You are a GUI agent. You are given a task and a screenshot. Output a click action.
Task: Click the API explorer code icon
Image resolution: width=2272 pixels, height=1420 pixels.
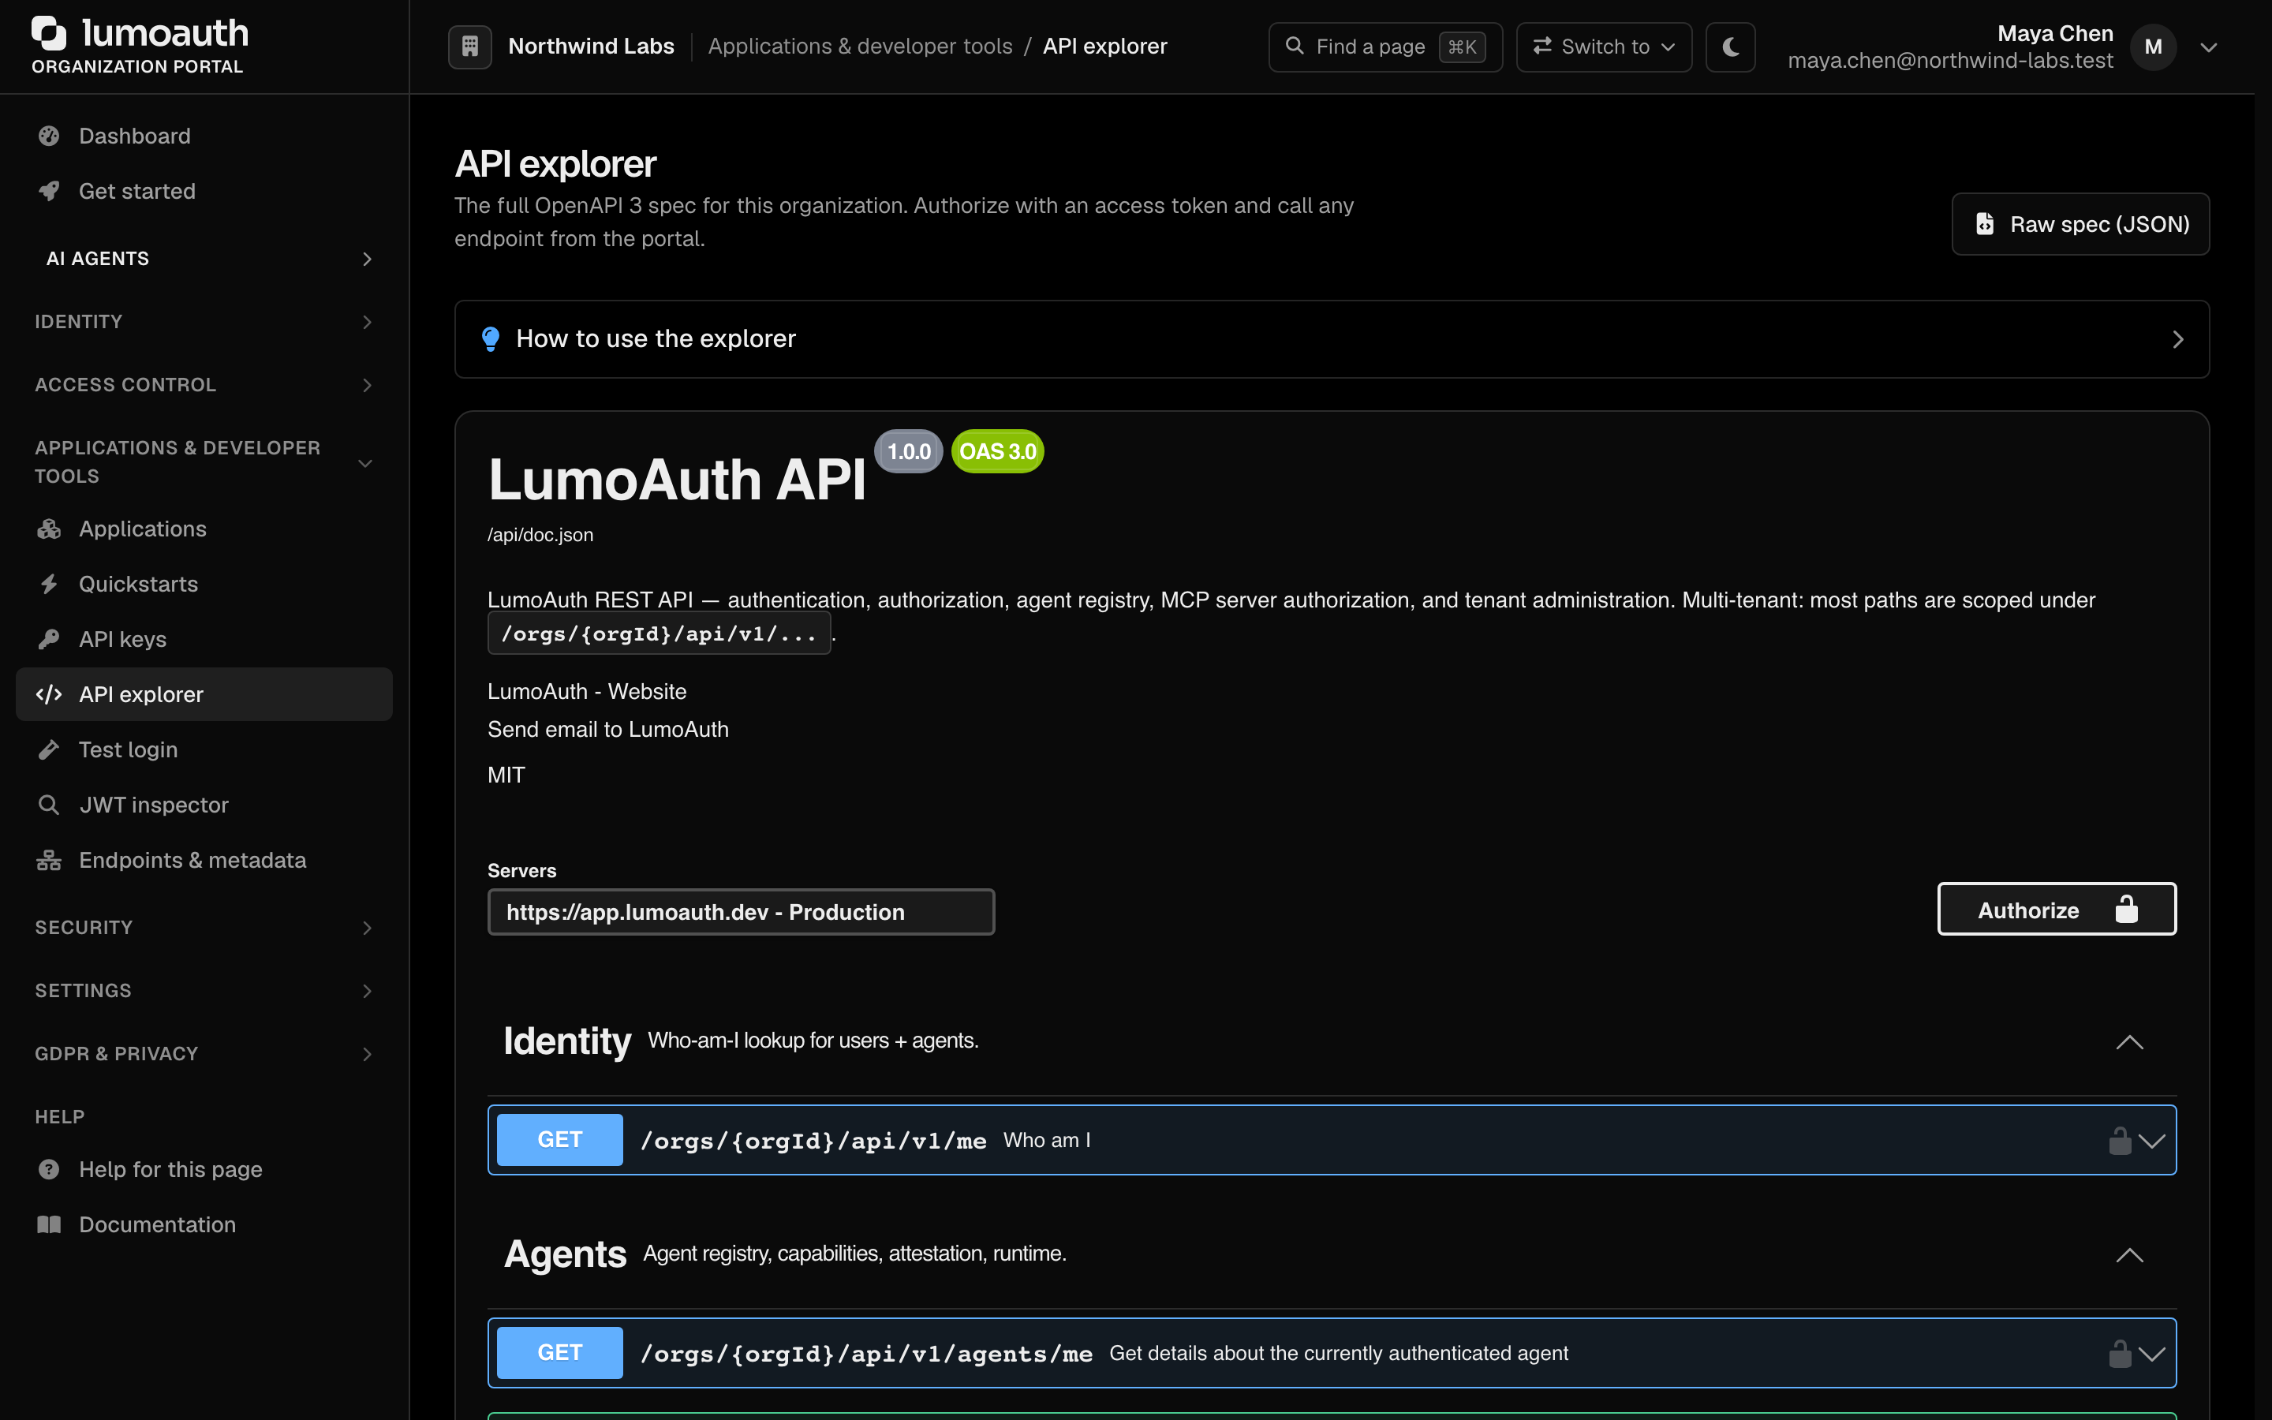pyautogui.click(x=49, y=695)
